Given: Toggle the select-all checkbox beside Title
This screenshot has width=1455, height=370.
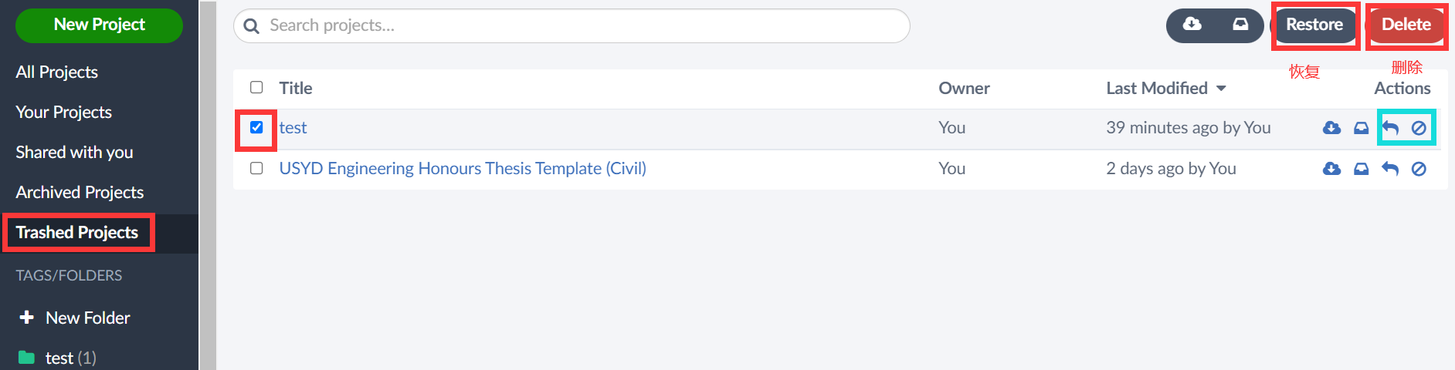Looking at the screenshot, I should pos(256,87).
